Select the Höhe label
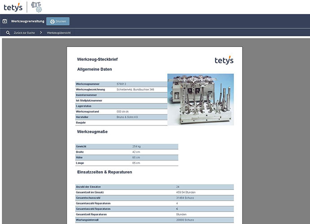 (79, 158)
